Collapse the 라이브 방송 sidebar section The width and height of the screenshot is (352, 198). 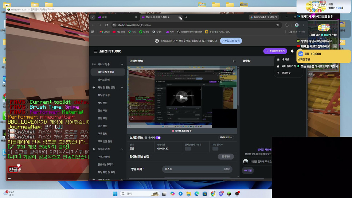coord(122,65)
